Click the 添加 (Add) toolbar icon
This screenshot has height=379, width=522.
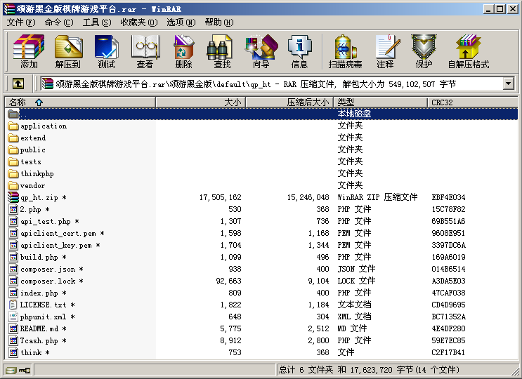pyautogui.click(x=29, y=52)
